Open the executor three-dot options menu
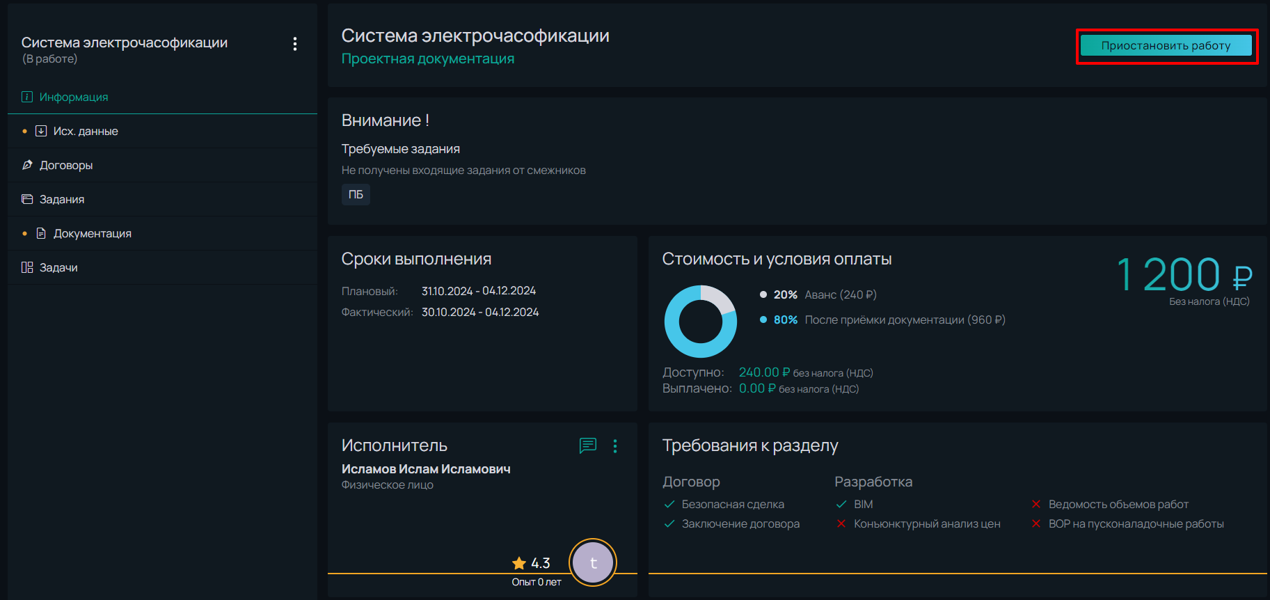This screenshot has width=1270, height=600. point(615,446)
